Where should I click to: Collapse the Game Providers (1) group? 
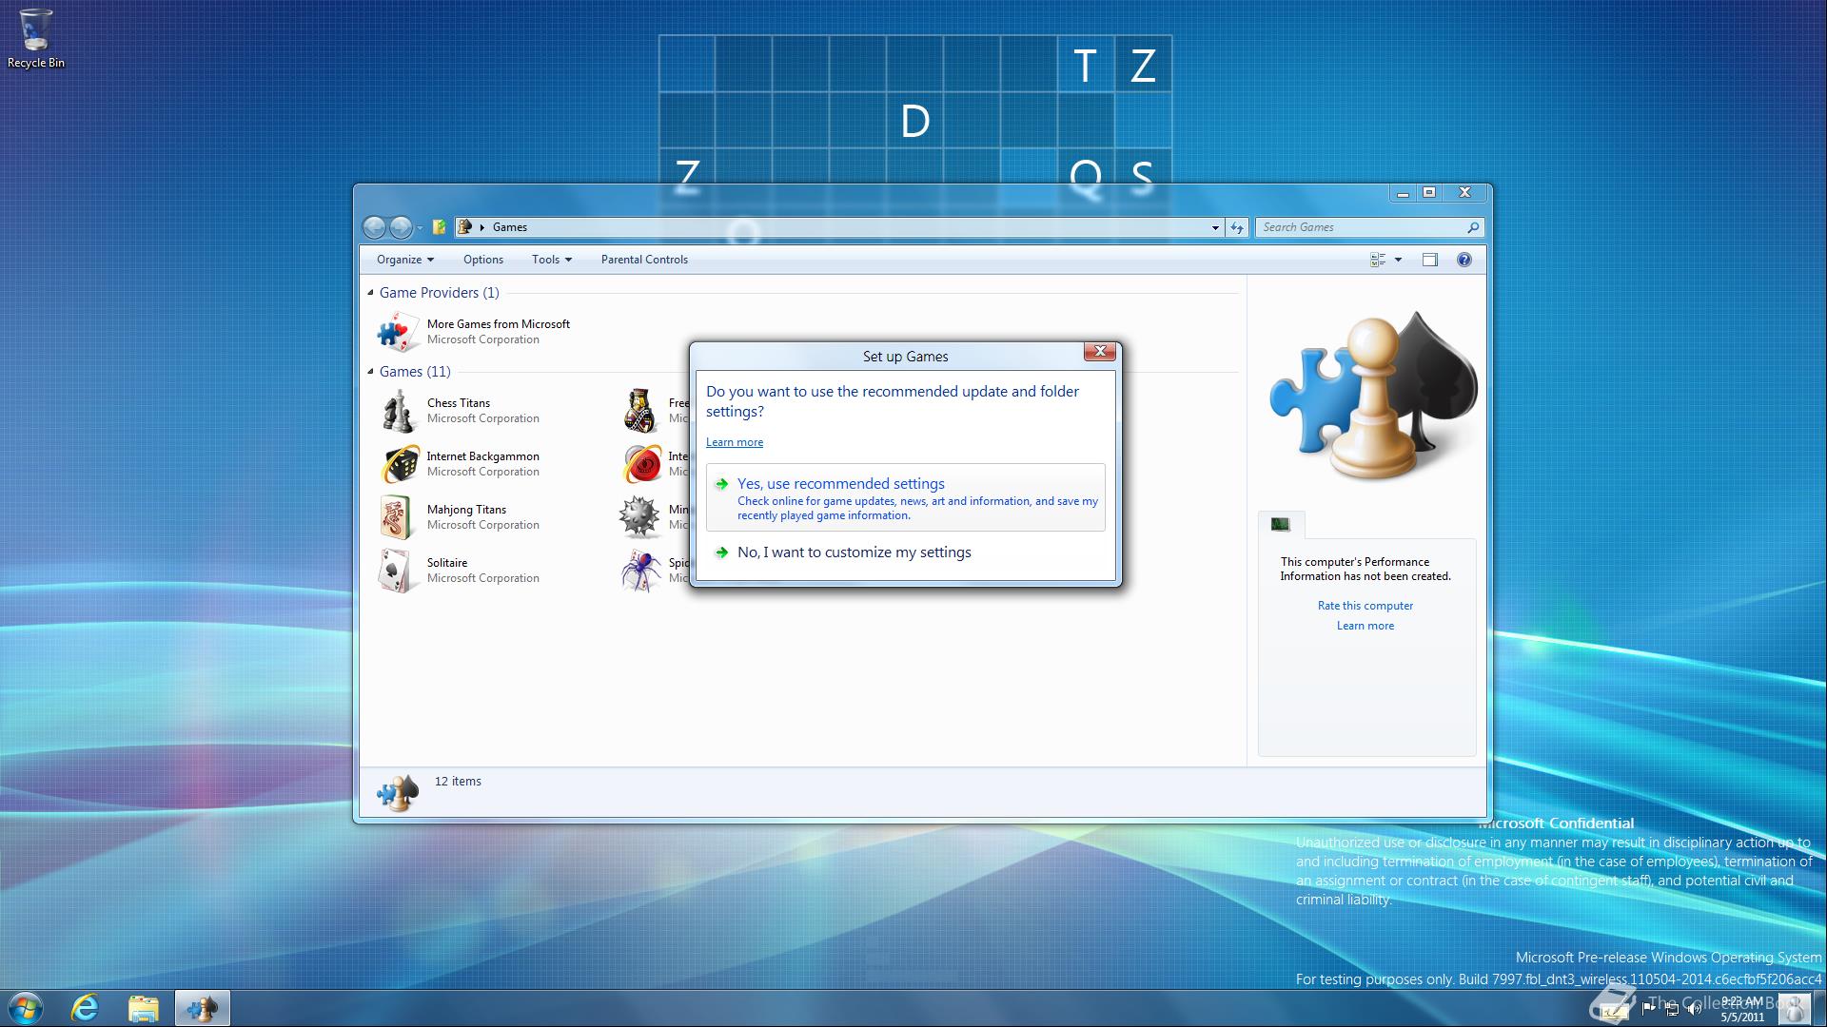[x=370, y=292]
